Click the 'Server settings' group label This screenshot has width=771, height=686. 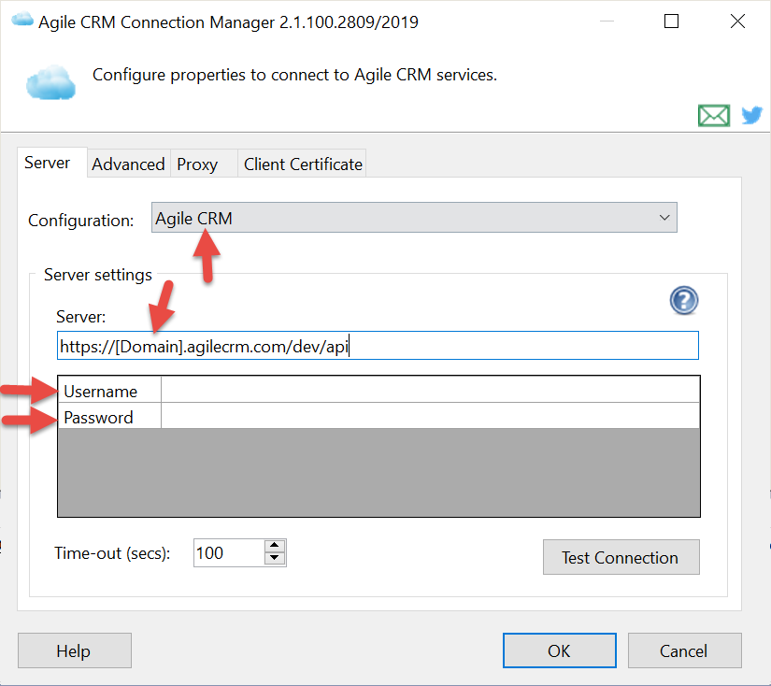(98, 275)
